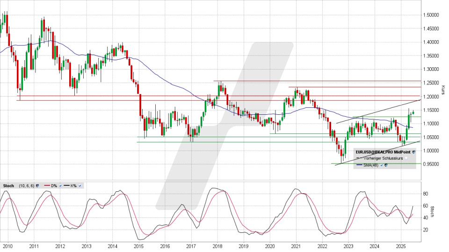
Task: Click the red D% line sample
Action: (x=47, y=185)
